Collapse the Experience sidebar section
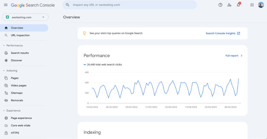The width and height of the screenshot is (267, 139). (x=4, y=110)
